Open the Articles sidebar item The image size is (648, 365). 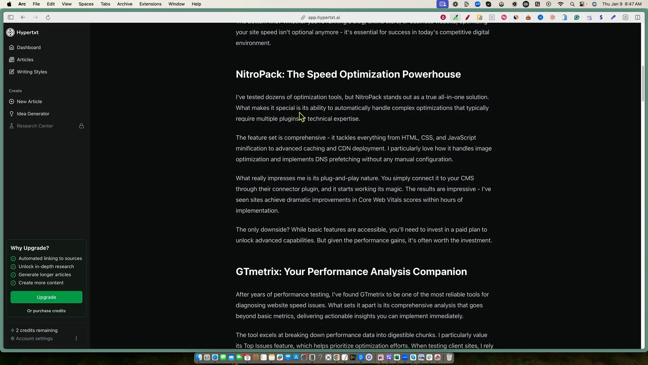pos(25,59)
